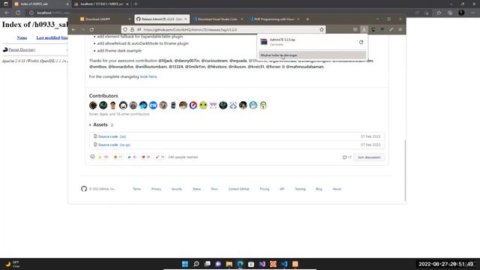
Task: Open Visual Studio Code from the taskbar
Action: pos(284,264)
